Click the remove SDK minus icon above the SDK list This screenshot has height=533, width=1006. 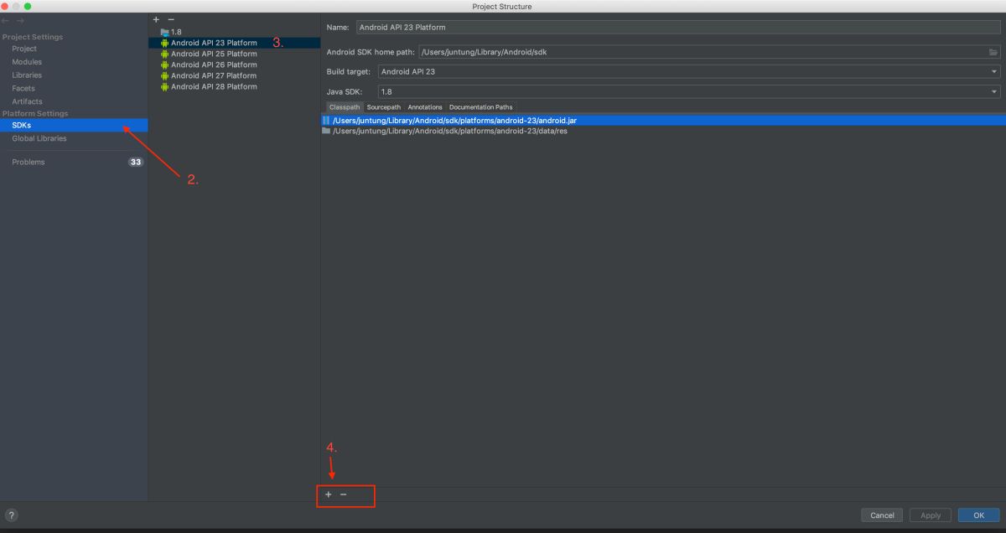click(x=171, y=19)
